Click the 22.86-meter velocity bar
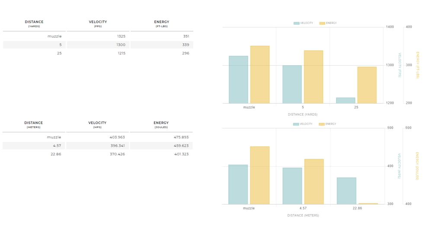 coord(346,191)
